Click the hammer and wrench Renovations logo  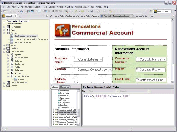pyautogui.click(x=62, y=30)
